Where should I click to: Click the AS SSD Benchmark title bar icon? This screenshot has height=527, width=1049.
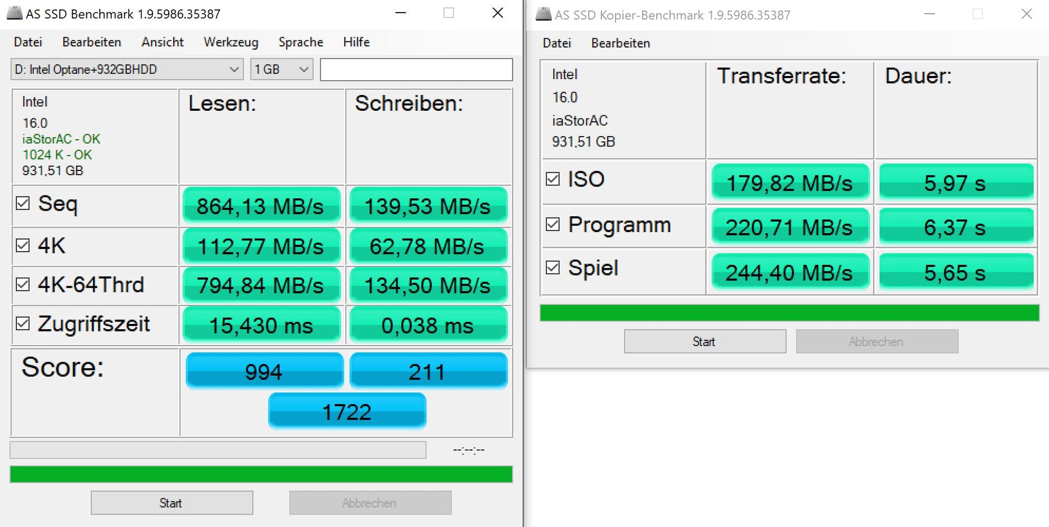[15, 14]
